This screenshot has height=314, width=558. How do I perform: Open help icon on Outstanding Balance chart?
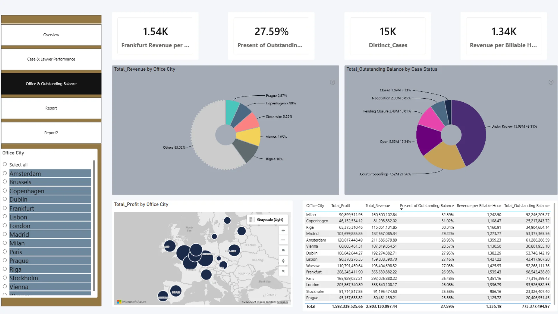551,82
